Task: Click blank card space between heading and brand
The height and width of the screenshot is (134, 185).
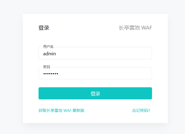Action: coord(84,28)
